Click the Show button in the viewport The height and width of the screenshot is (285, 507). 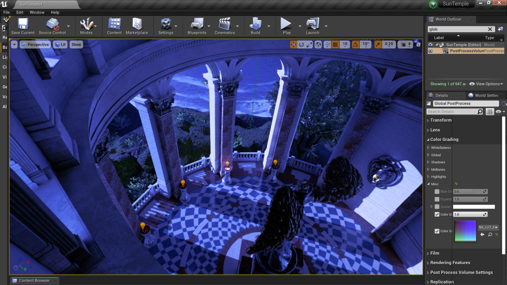(x=76, y=44)
